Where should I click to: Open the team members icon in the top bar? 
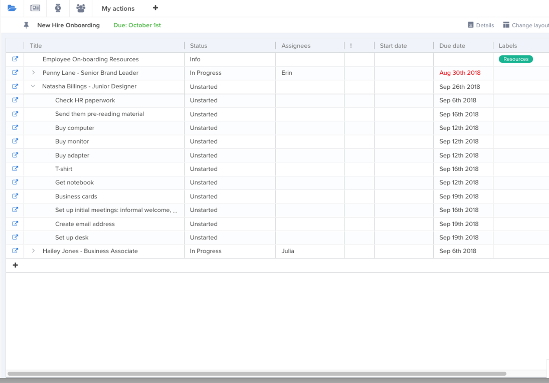coord(81,8)
